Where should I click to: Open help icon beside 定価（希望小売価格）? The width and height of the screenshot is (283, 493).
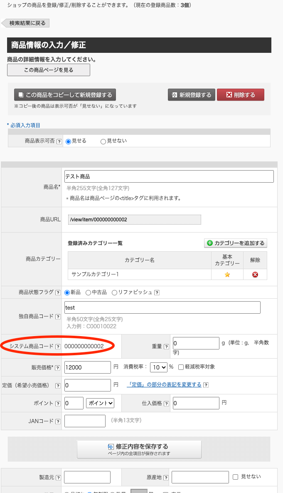(58, 386)
